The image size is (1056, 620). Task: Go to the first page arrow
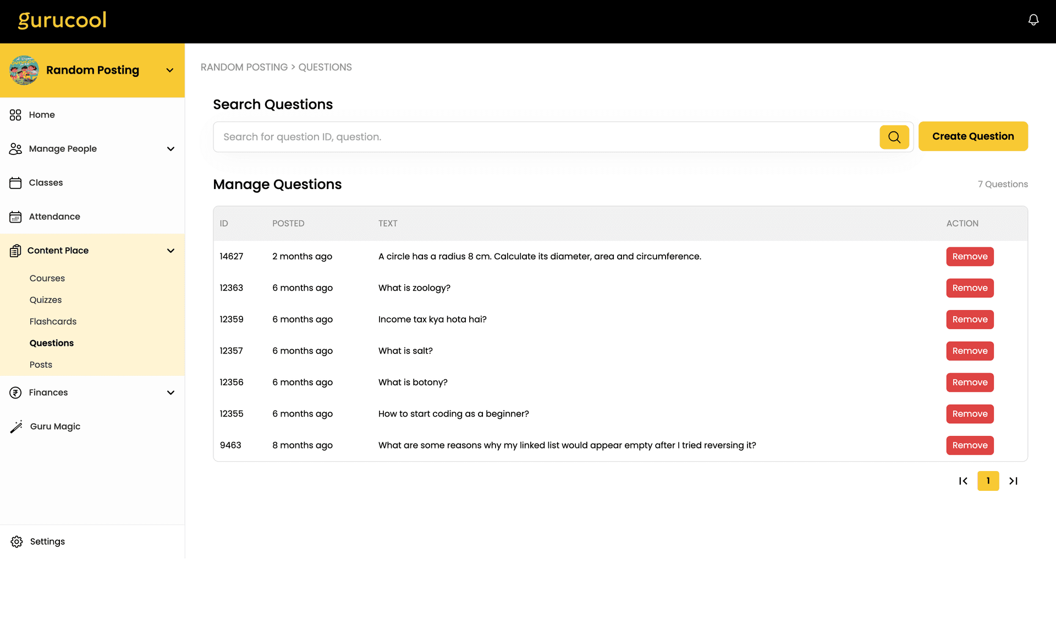(963, 481)
